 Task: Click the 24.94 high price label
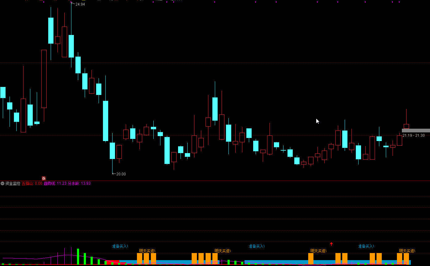tap(80, 4)
